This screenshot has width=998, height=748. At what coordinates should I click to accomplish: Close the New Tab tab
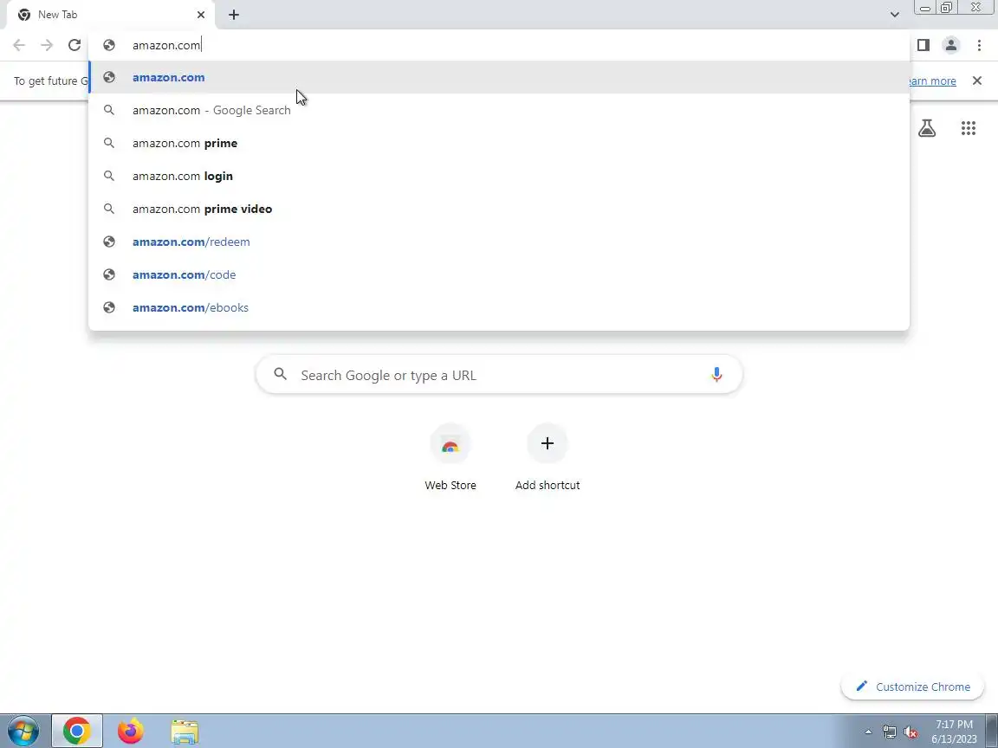(200, 15)
